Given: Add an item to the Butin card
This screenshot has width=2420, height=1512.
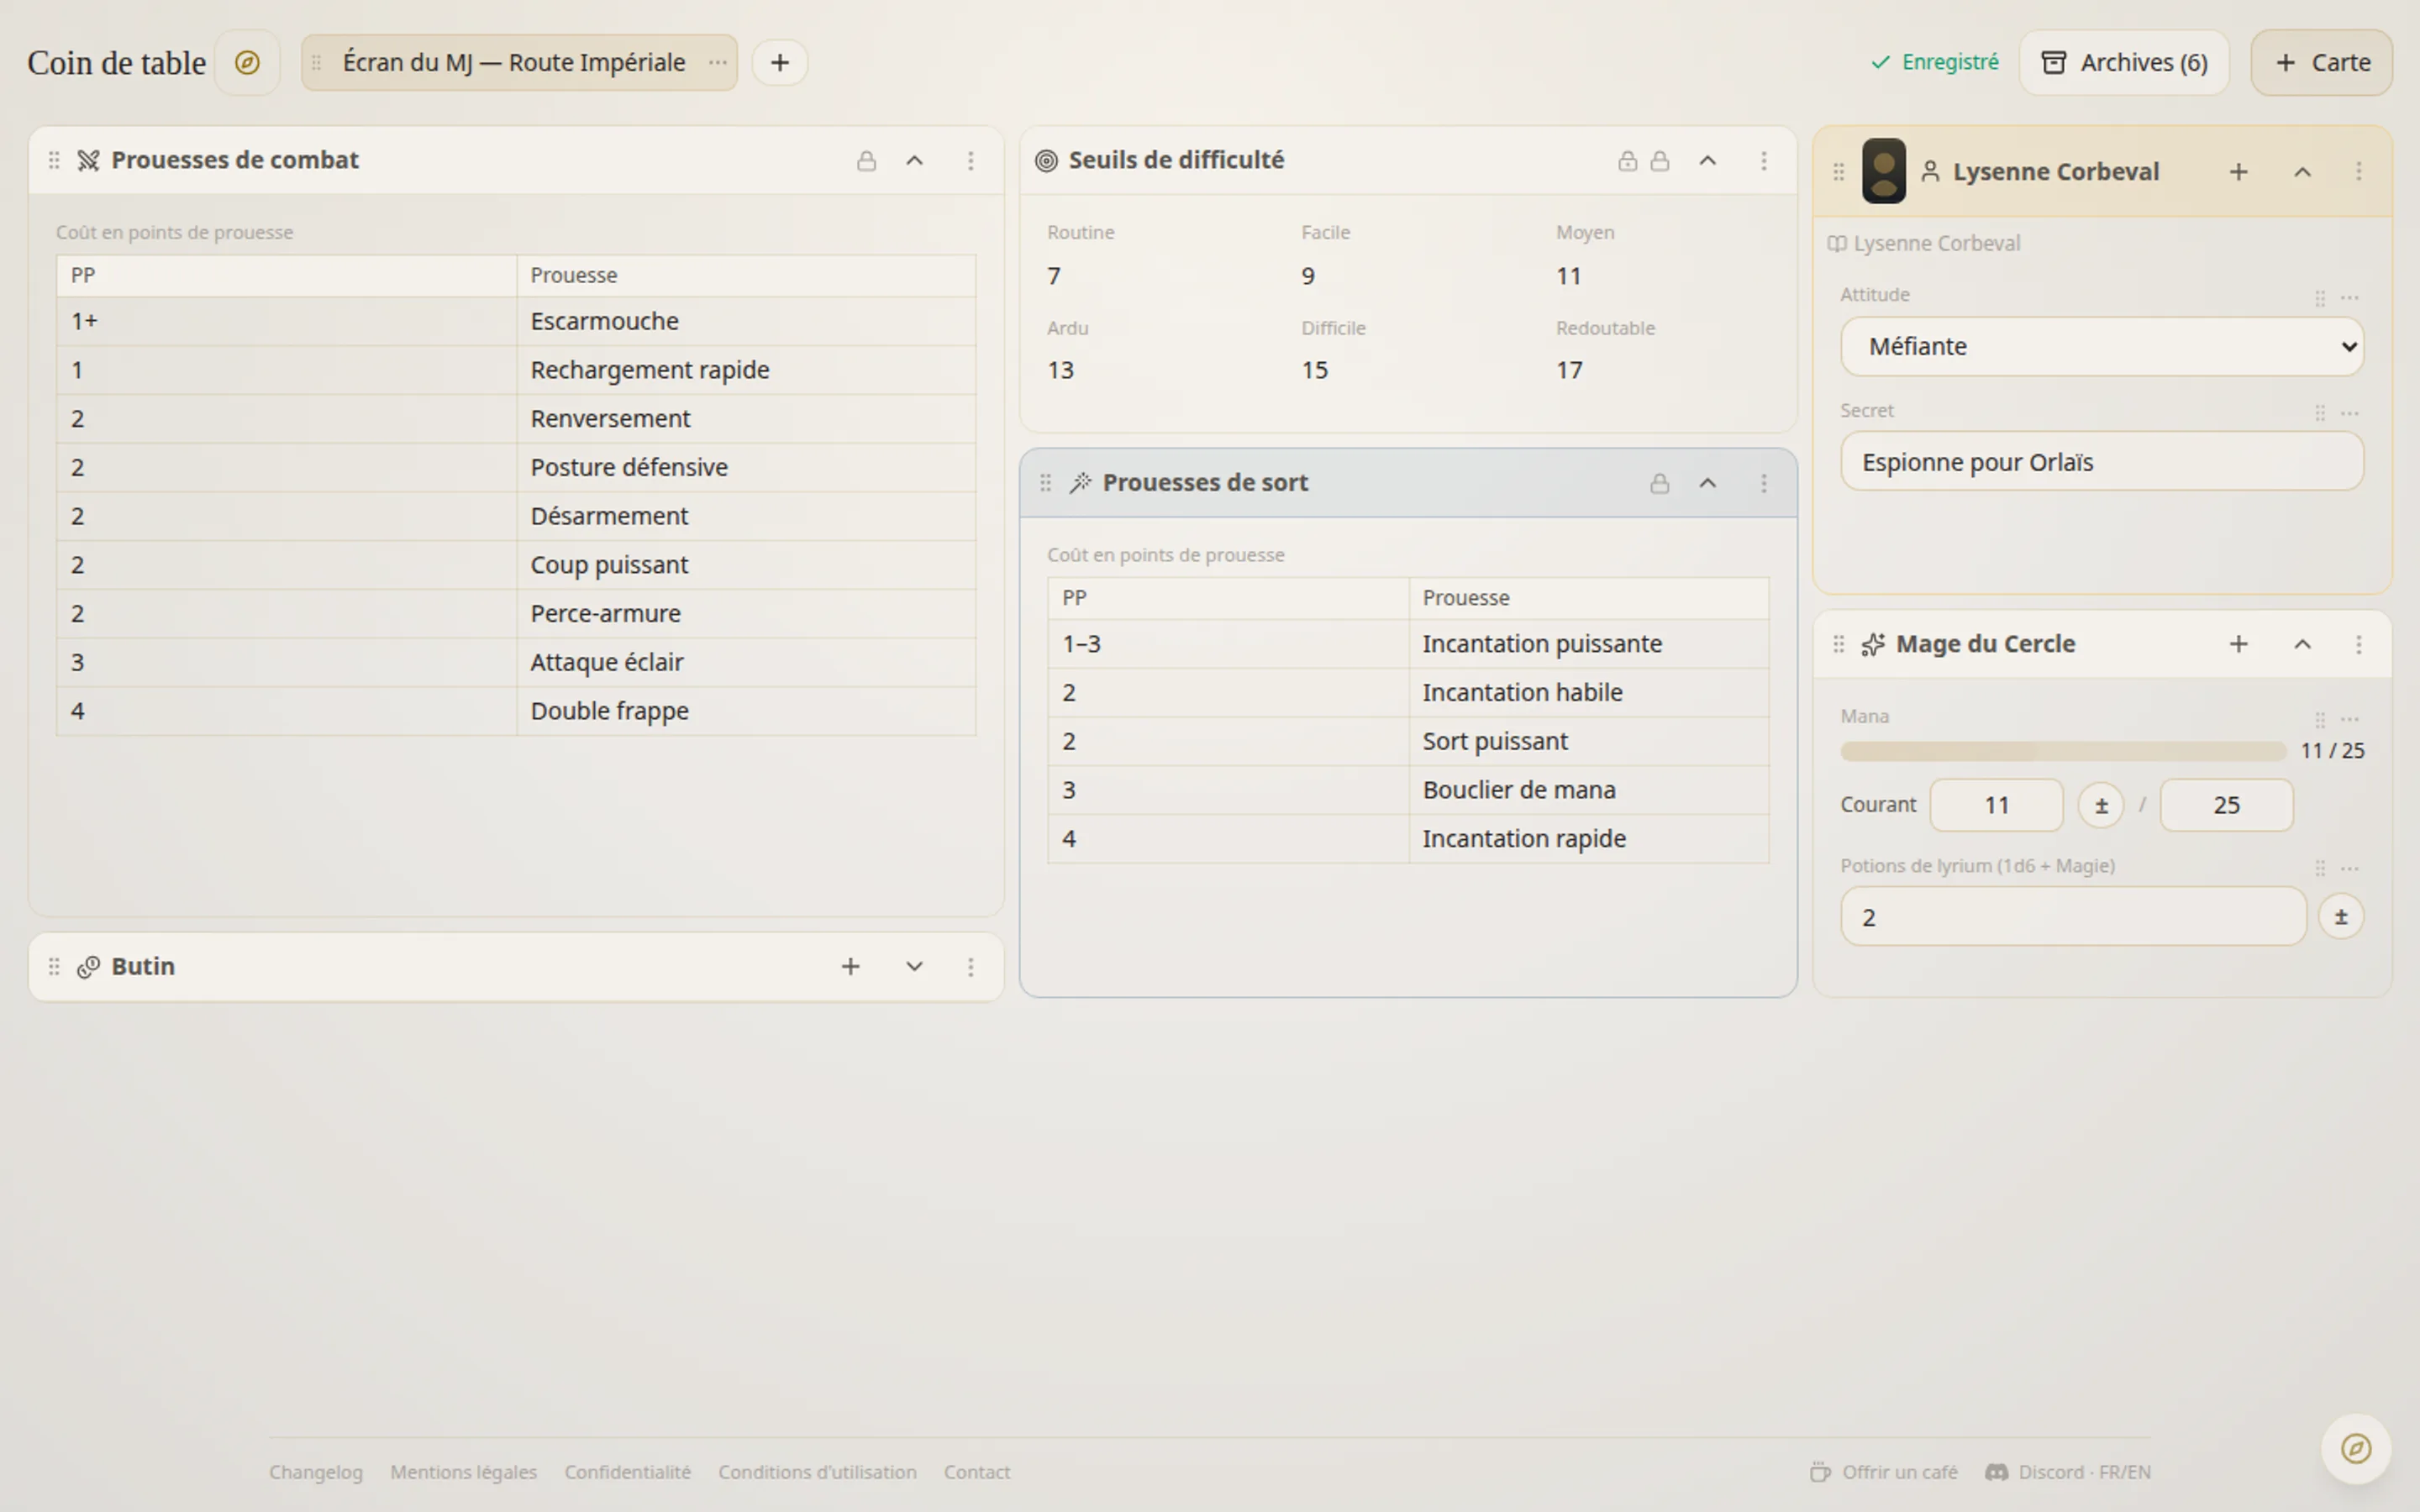Looking at the screenshot, I should [850, 967].
